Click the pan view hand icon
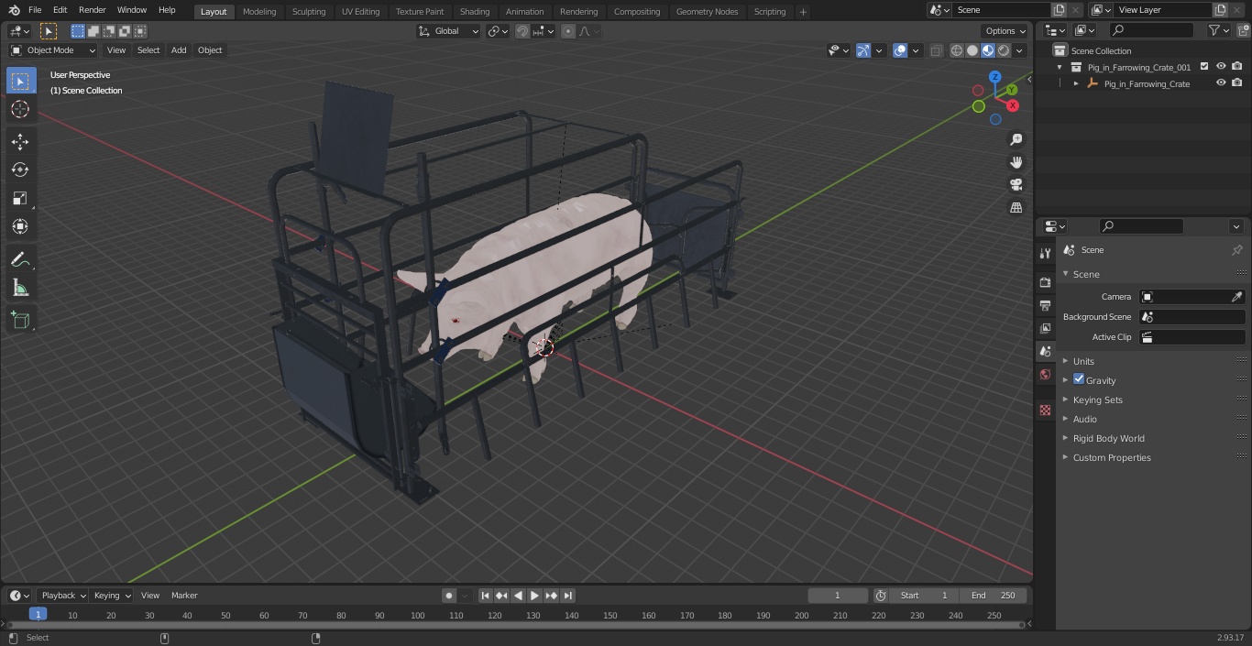This screenshot has width=1252, height=646. tap(1016, 162)
